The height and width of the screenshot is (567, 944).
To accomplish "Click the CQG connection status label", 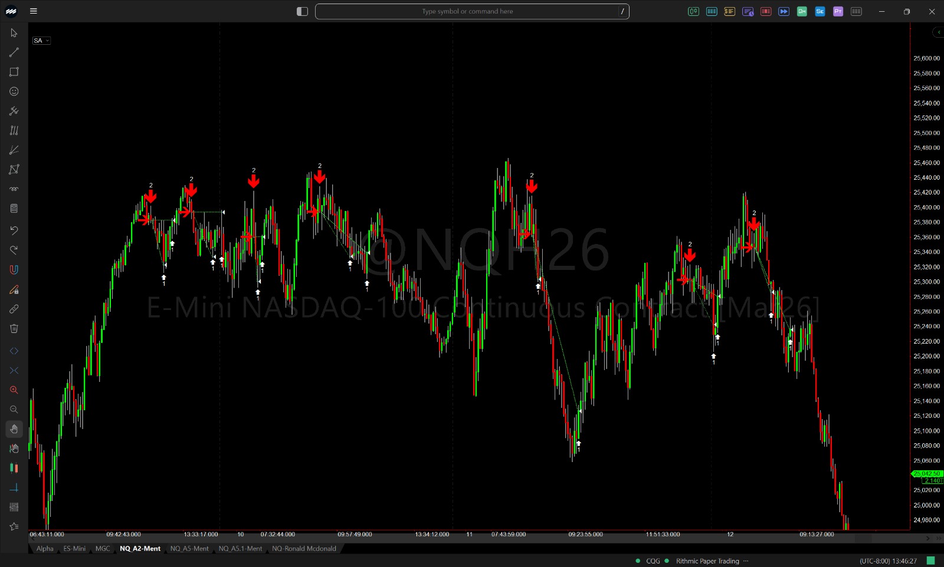I will pyautogui.click(x=653, y=561).
